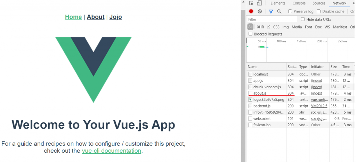The width and height of the screenshot is (356, 162).
Task: Open the vue-cli documentation link
Action: (x=112, y=151)
